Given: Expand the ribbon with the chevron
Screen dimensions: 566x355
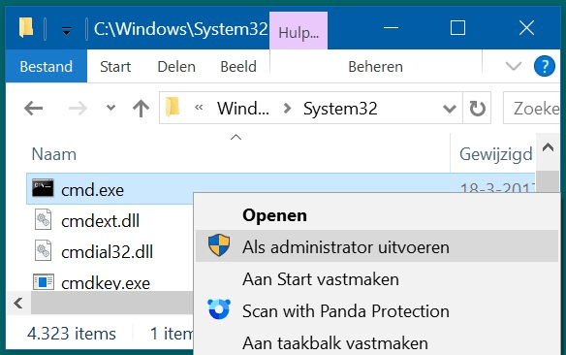Looking at the screenshot, I should 514,66.
